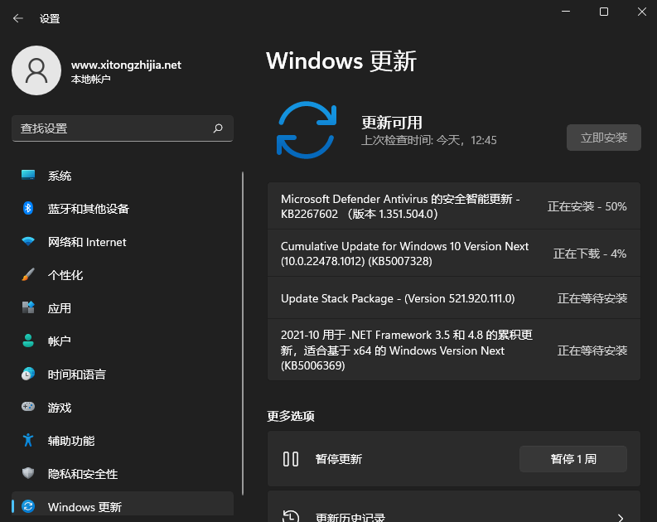This screenshot has width=657, height=522.
Task: Open 隐私和安全性 settings
Action: click(x=123, y=473)
